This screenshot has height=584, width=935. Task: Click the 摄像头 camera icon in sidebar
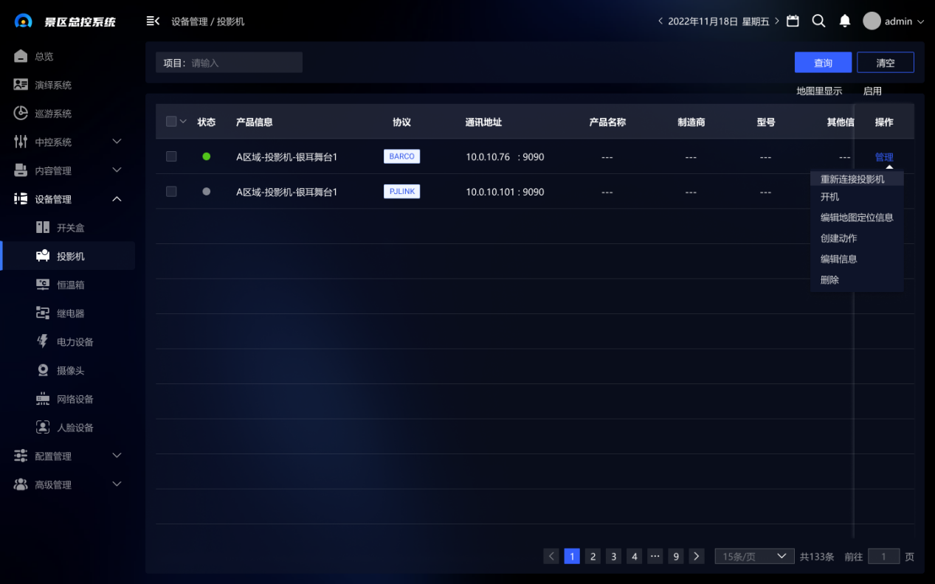pyautogui.click(x=43, y=370)
